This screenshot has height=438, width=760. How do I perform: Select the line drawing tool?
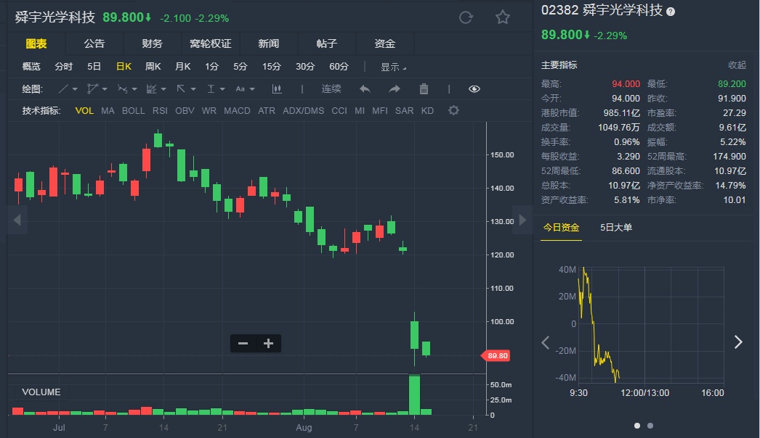point(63,89)
